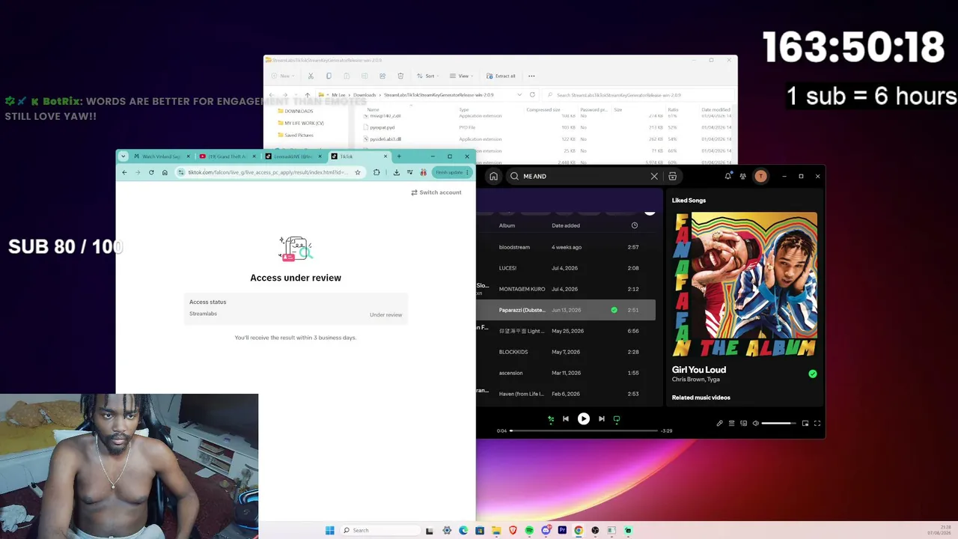Sort Spotify list by Album column
Image resolution: width=958 pixels, height=539 pixels.
tap(507, 225)
